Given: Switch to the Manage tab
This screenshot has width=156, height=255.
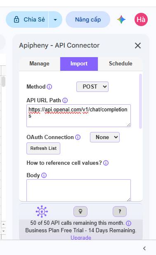Looking at the screenshot, I should tap(39, 64).
